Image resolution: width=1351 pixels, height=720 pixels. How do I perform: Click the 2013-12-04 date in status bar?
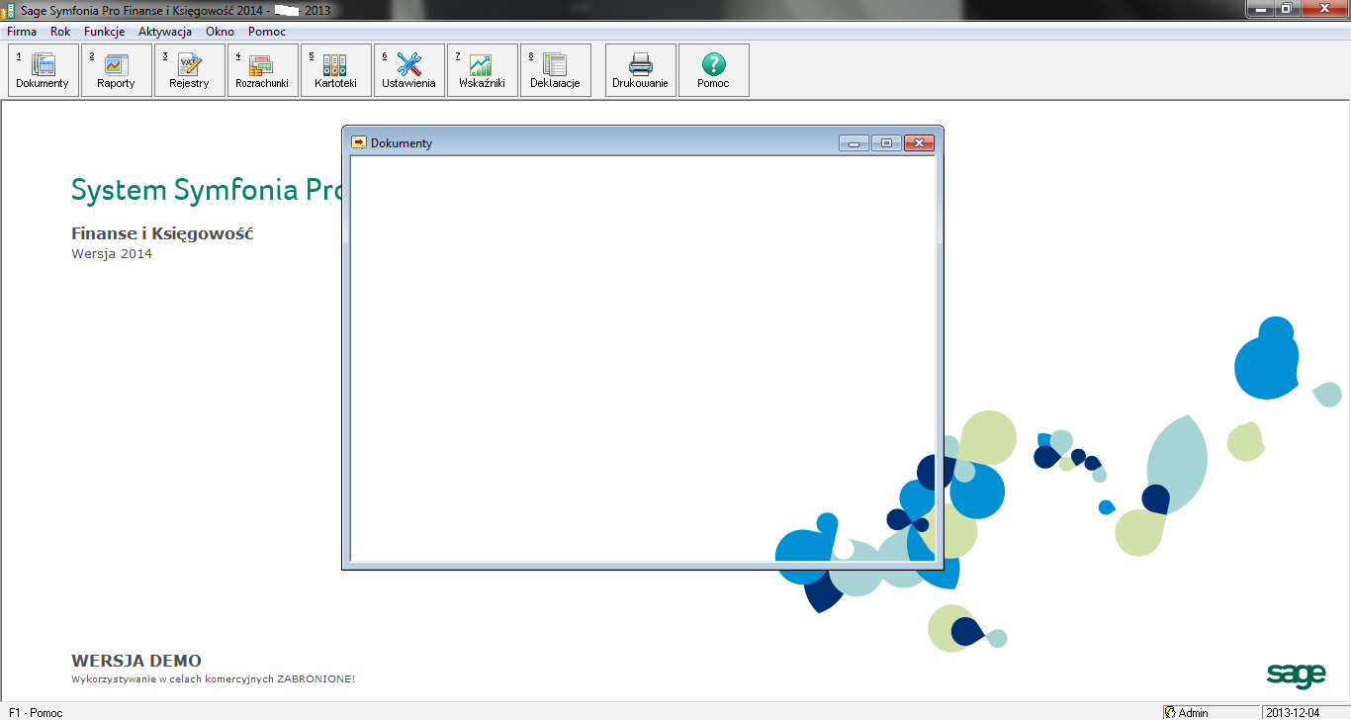(1292, 712)
